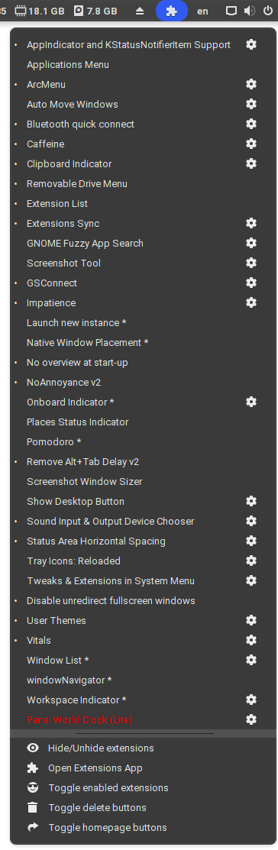Open the en keyboard layout menu
278x850 pixels.
[x=202, y=11]
